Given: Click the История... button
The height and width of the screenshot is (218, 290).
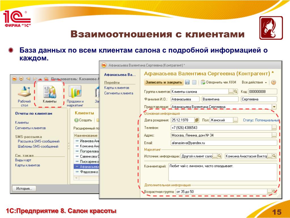Looking at the screenshot, I should (24, 188).
